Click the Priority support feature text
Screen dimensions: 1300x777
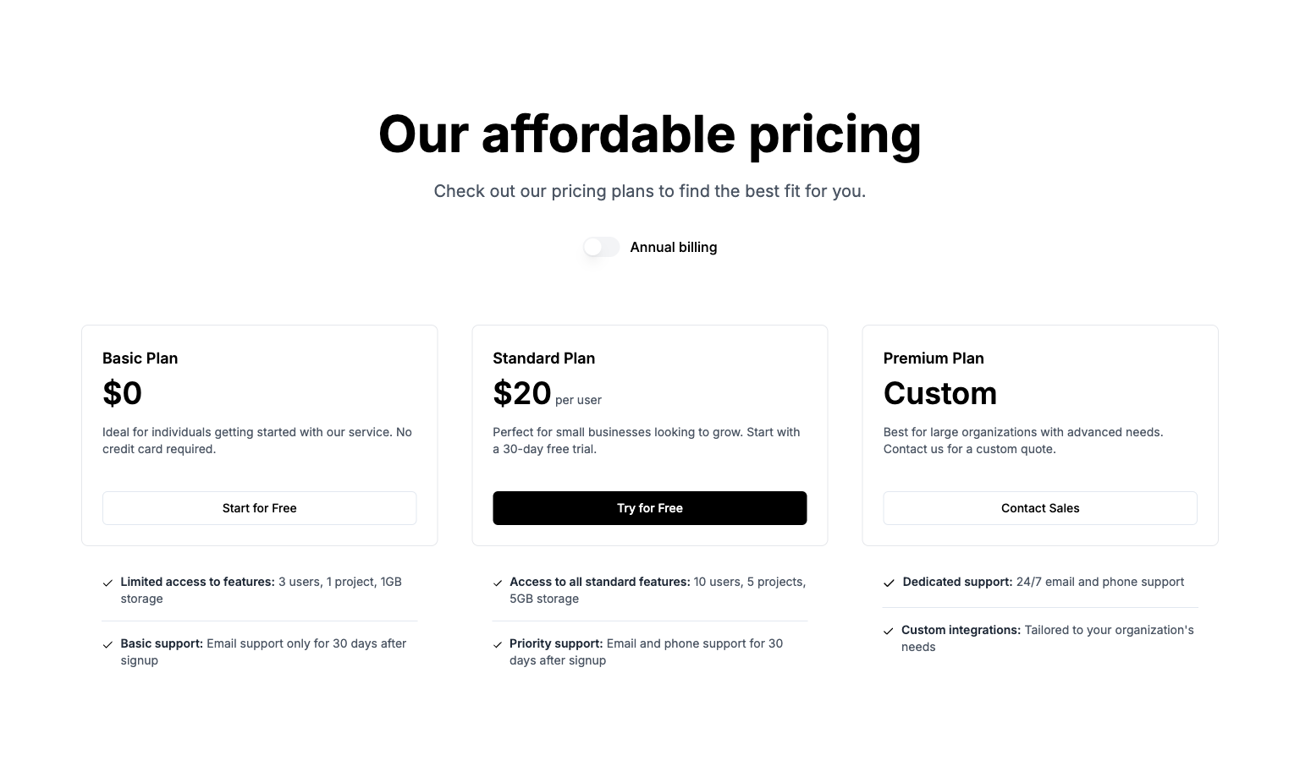tap(647, 652)
